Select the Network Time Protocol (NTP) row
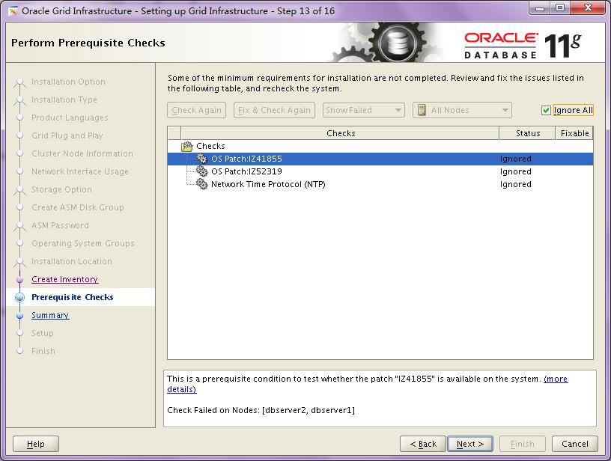Image resolution: width=611 pixels, height=461 pixels. (x=380, y=184)
